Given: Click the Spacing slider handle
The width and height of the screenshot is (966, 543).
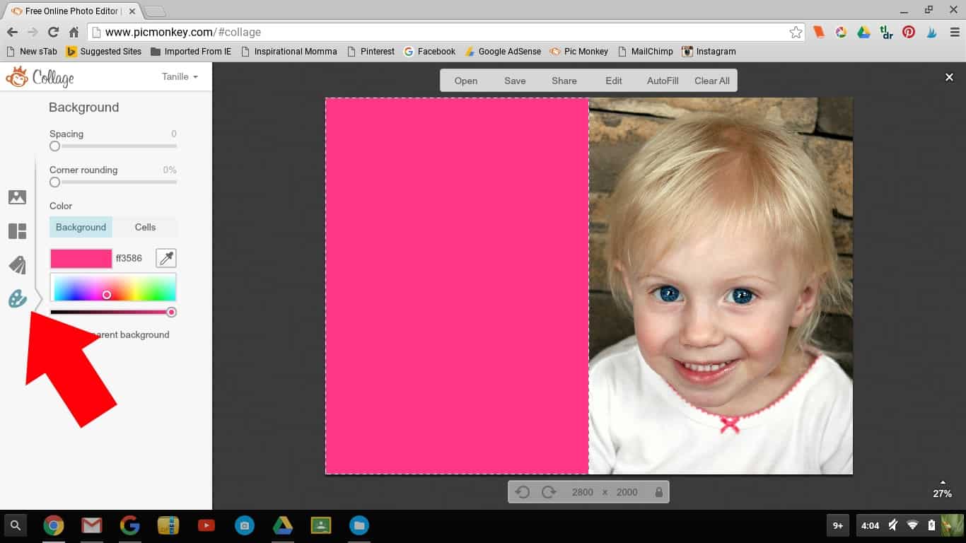Looking at the screenshot, I should (54, 146).
